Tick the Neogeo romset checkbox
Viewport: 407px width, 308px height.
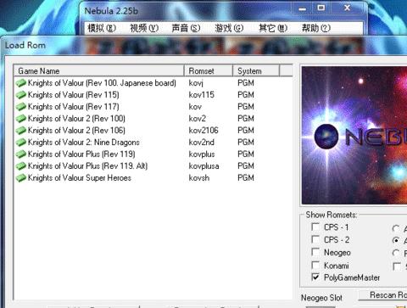pyautogui.click(x=315, y=252)
